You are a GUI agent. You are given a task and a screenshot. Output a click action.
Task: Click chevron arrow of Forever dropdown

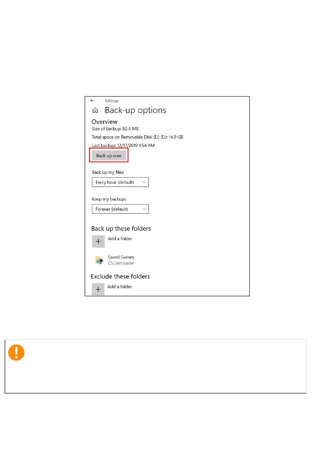coord(144,209)
